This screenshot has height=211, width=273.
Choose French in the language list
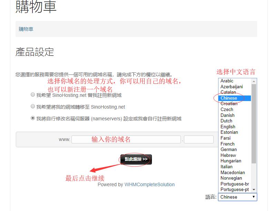click(x=235, y=144)
